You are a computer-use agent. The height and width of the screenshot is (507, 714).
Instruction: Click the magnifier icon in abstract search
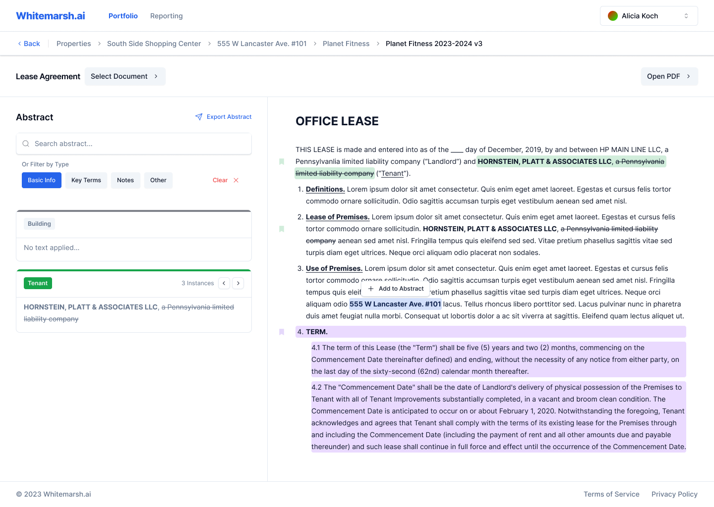pos(26,144)
